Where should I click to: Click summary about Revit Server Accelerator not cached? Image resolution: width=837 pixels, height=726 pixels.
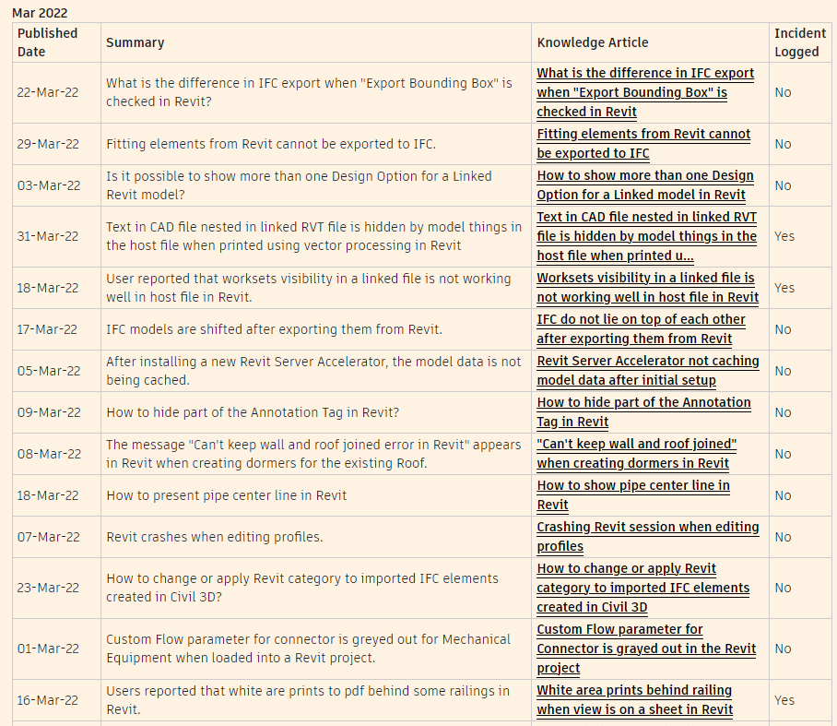(313, 371)
